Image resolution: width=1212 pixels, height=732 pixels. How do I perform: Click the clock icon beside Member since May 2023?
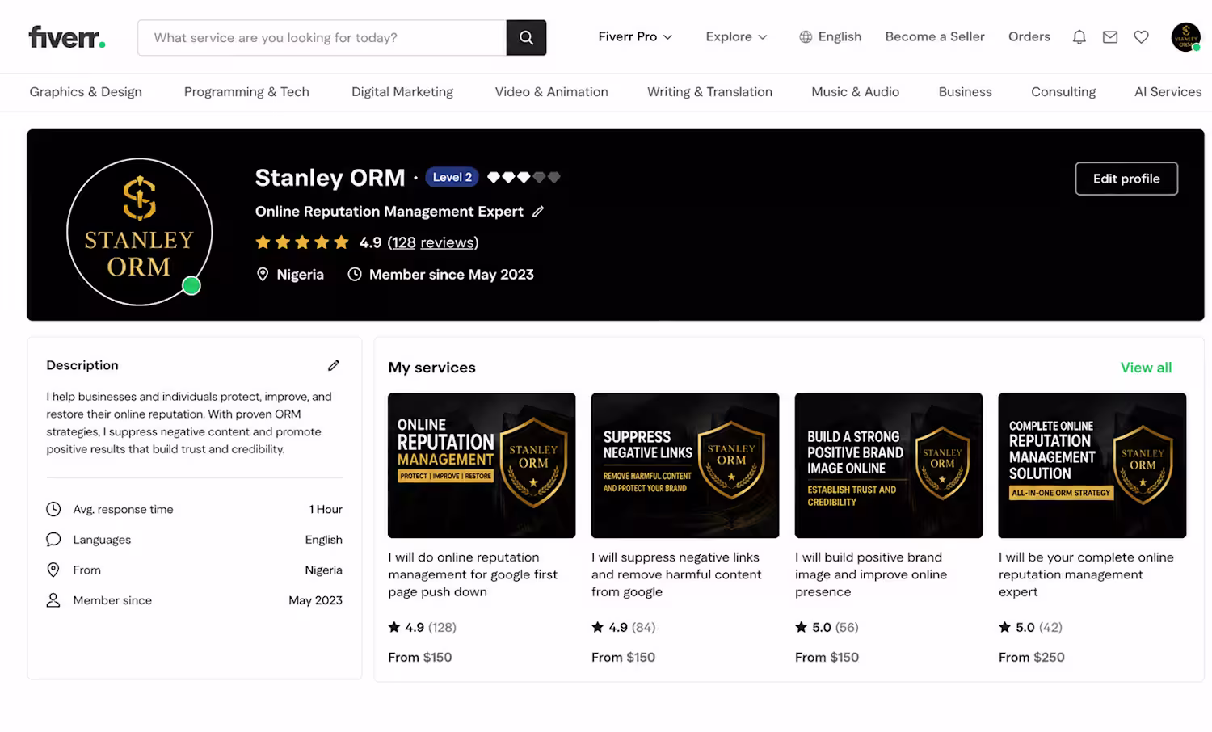pyautogui.click(x=355, y=275)
